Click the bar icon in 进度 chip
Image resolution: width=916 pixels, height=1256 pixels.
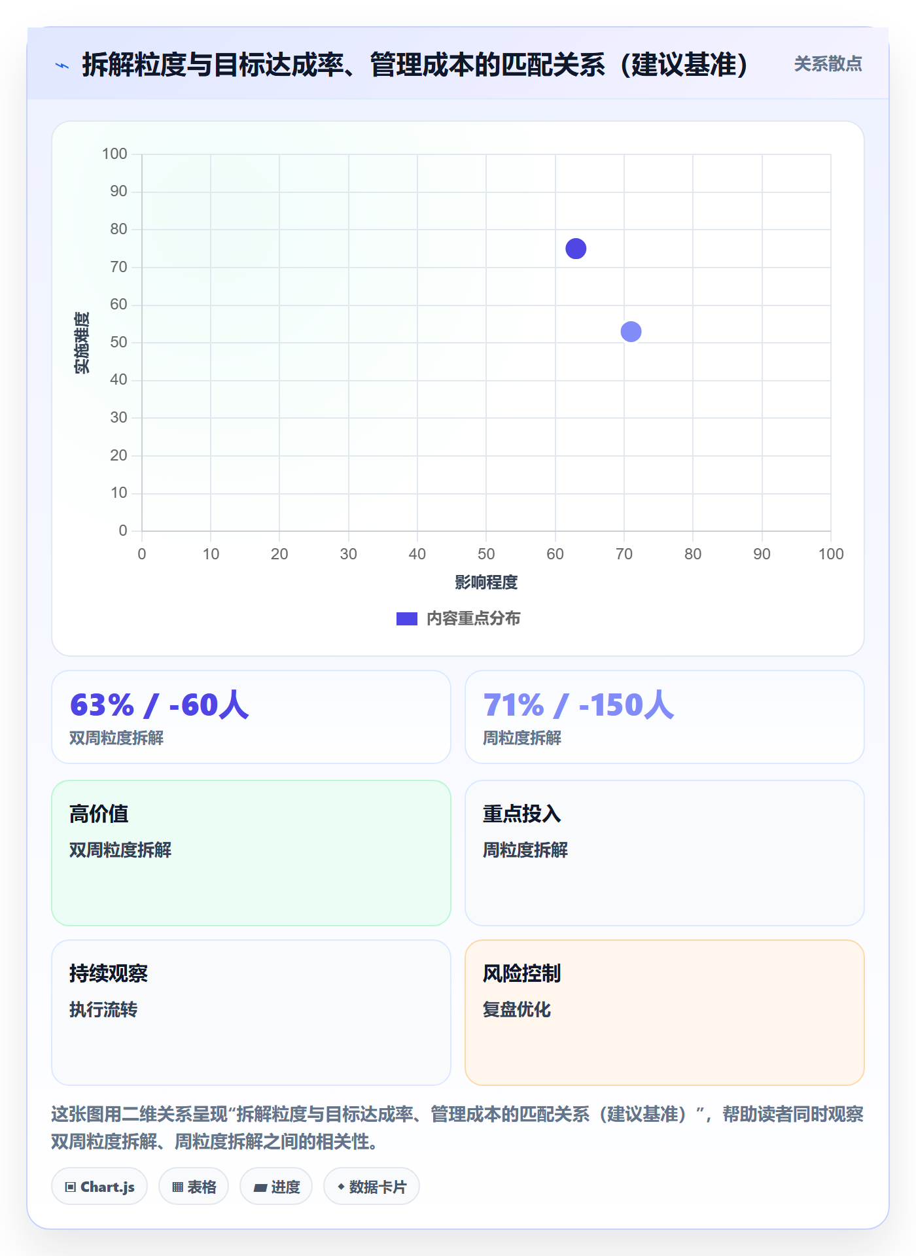click(x=260, y=1188)
